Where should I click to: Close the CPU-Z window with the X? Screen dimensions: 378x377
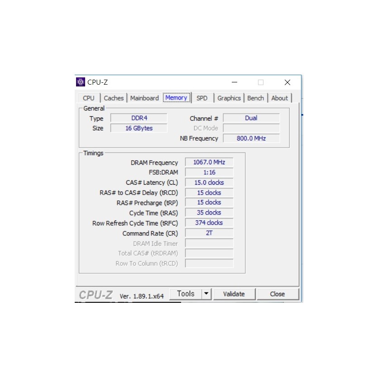point(287,82)
